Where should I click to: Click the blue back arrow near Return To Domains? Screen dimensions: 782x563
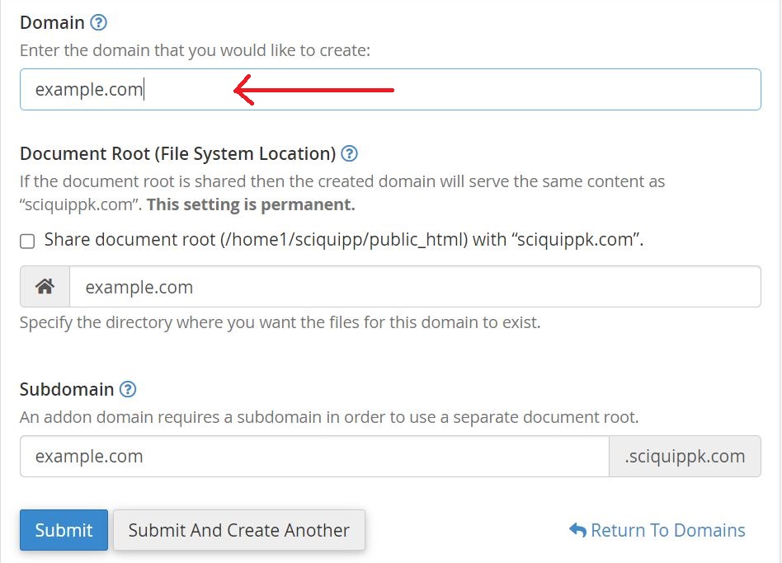click(576, 530)
